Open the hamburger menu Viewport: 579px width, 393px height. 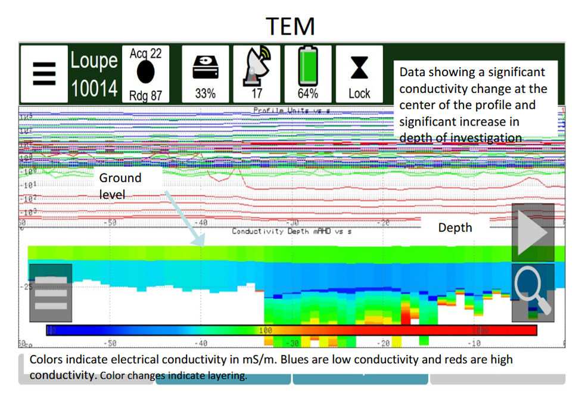coord(44,74)
